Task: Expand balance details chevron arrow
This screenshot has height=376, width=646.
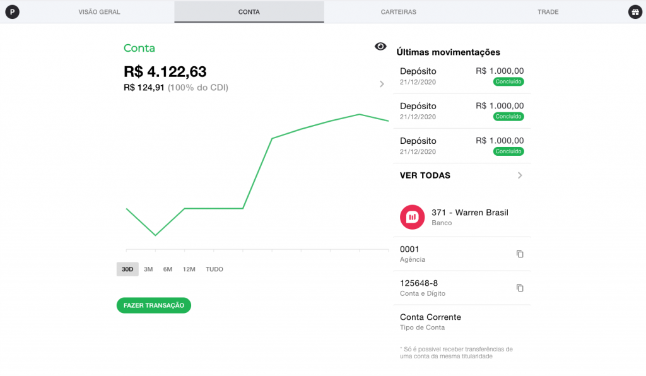Action: click(382, 84)
